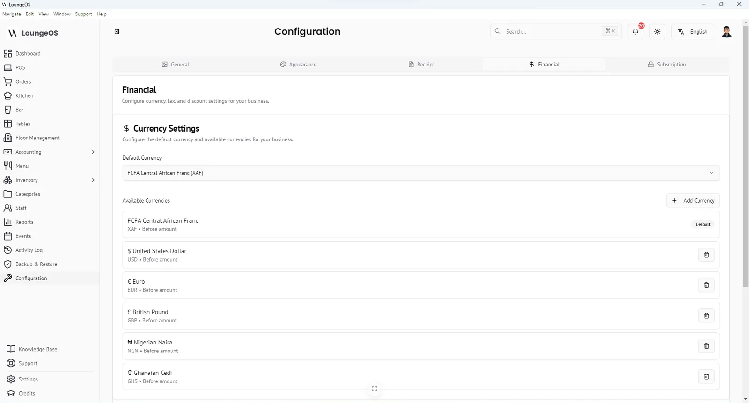The width and height of the screenshot is (749, 403).
Task: Select the Financial tab
Action: pyautogui.click(x=544, y=65)
